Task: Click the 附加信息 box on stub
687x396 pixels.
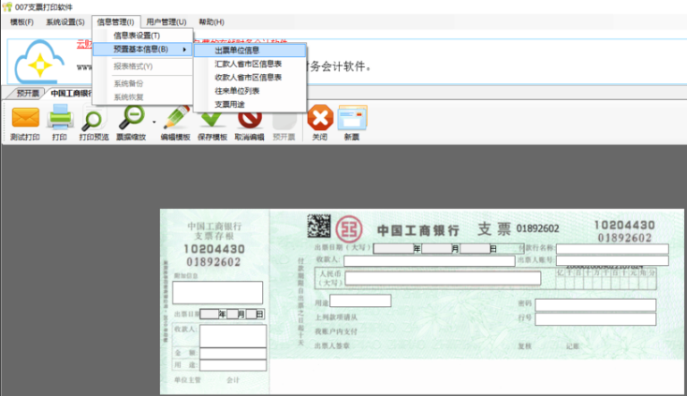Action: [218, 293]
